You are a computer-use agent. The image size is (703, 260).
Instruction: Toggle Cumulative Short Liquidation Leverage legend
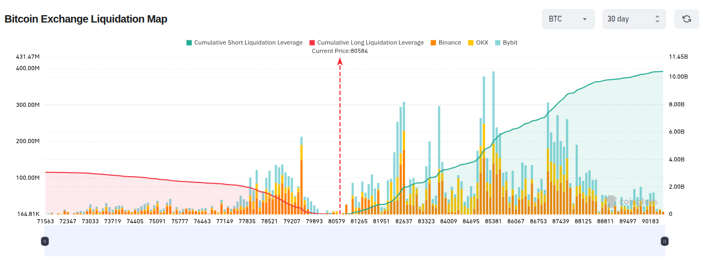click(244, 42)
